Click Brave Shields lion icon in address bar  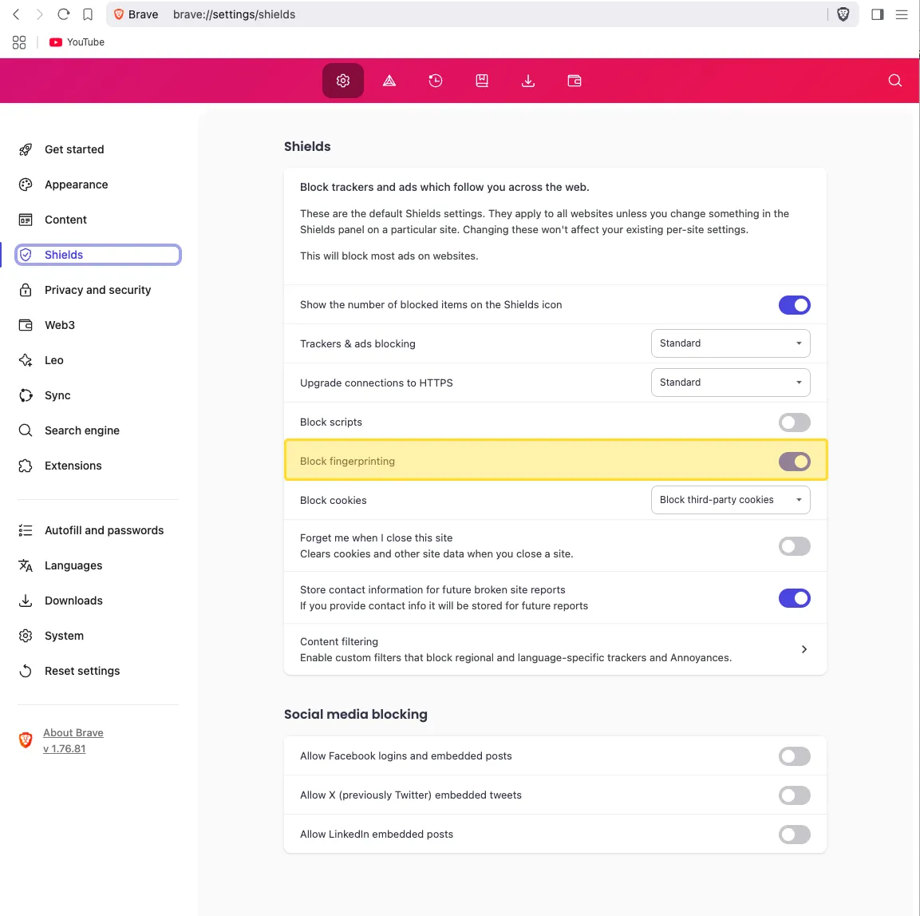tap(843, 14)
